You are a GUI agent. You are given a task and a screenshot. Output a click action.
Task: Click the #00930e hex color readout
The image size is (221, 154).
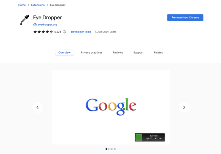[154, 136]
